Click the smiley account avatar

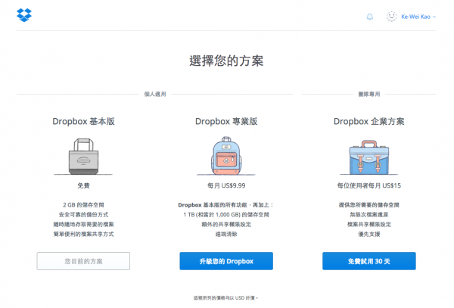(391, 17)
